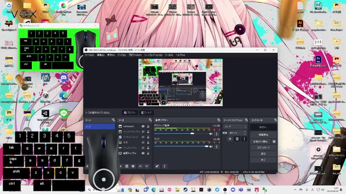Hide the nohboard source with its eye icon
346x194 pixels.
click(143, 126)
